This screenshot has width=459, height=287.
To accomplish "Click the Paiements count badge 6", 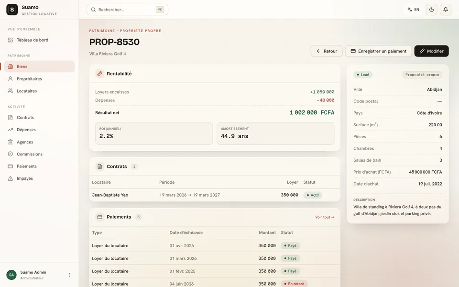I will (139, 217).
